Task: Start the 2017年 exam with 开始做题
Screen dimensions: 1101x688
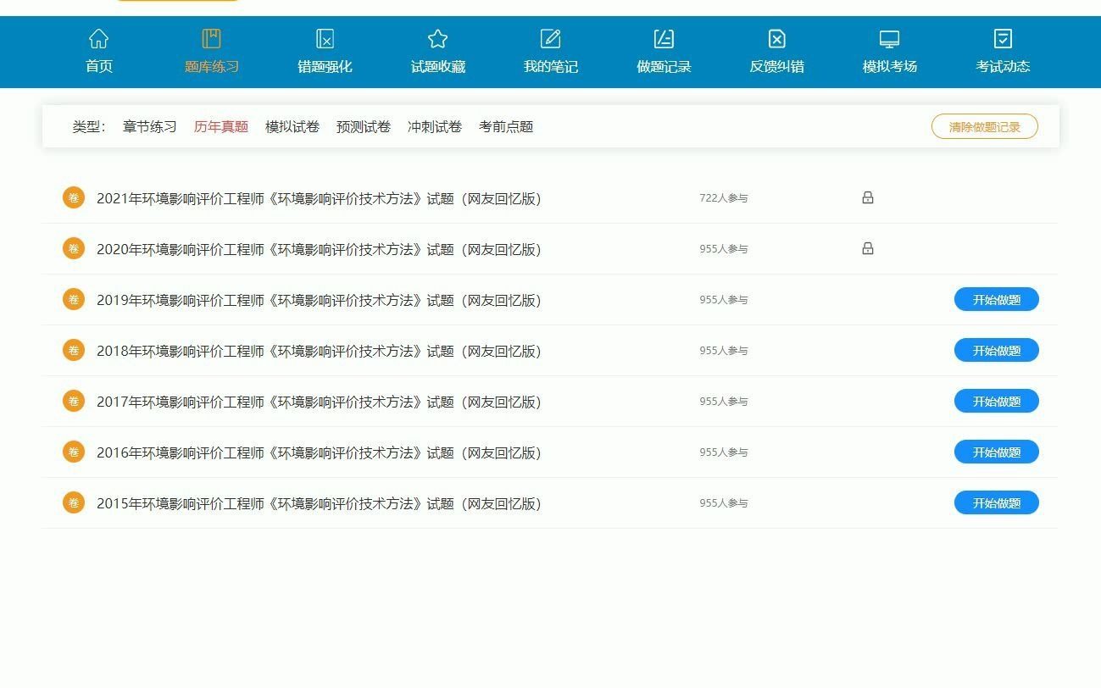Action: [997, 401]
